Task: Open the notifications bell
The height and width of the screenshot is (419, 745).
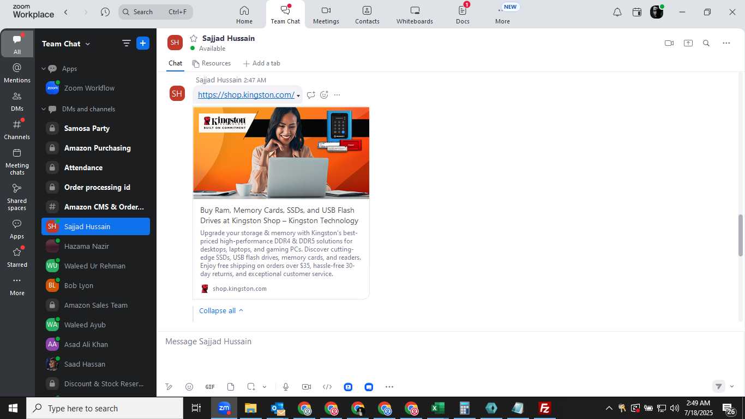Action: 617,12
